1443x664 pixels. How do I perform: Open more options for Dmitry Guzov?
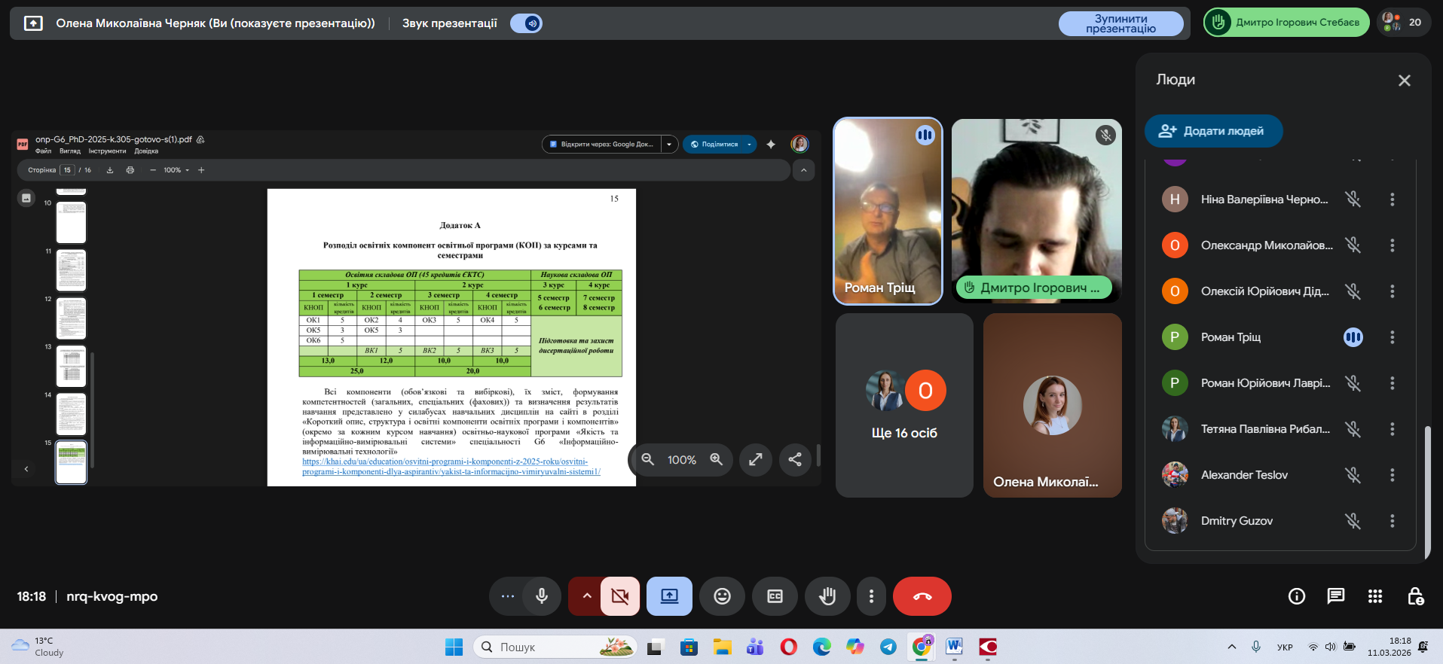click(x=1392, y=521)
